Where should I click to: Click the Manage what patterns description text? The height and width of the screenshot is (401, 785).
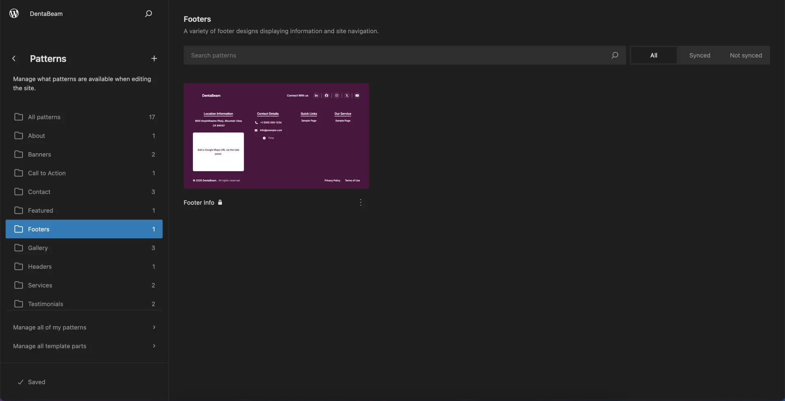[82, 83]
